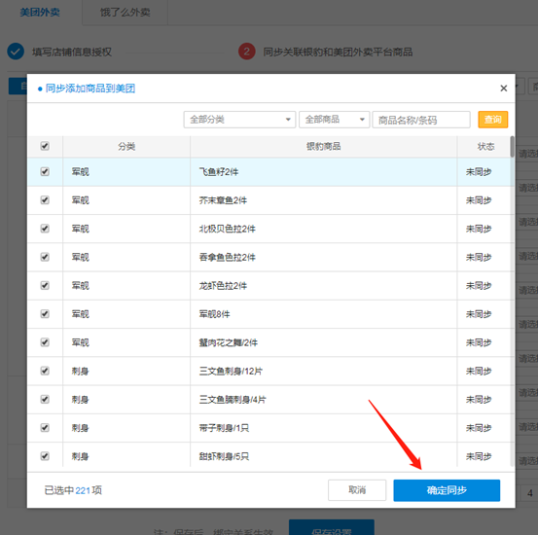538x535 pixels.
Task: Click the 确定同步 confirm button
Action: click(x=447, y=490)
